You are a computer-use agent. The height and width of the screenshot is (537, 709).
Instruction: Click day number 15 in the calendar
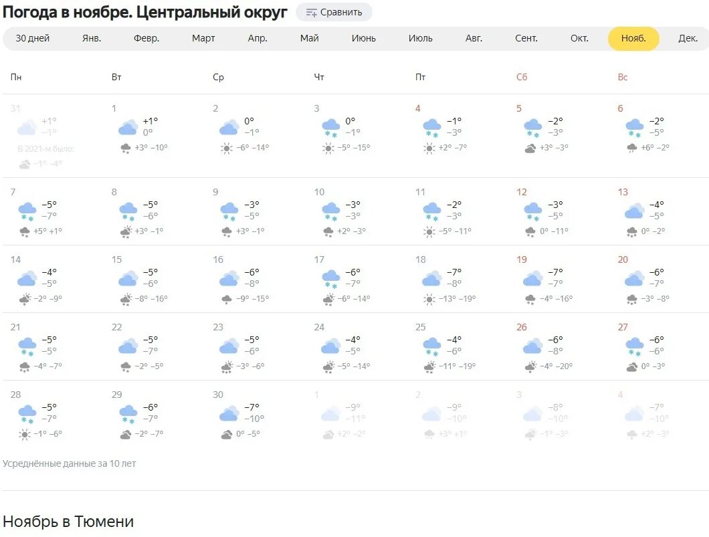point(116,260)
